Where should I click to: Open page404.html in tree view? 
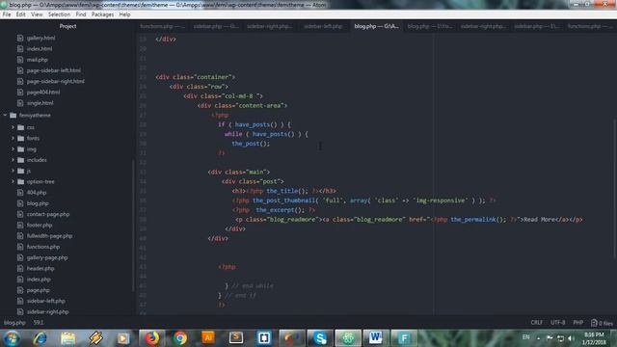tap(43, 93)
